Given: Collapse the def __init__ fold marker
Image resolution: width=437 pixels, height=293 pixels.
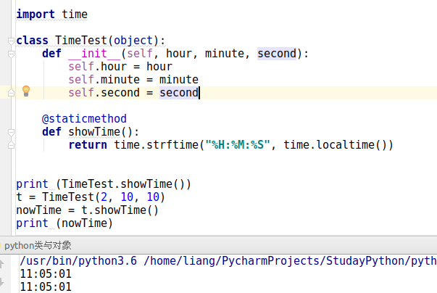Looking at the screenshot, I should click(x=11, y=54).
